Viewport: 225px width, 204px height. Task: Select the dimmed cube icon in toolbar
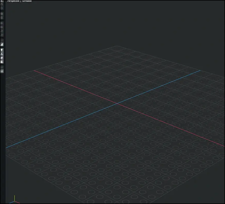pos(2,13)
